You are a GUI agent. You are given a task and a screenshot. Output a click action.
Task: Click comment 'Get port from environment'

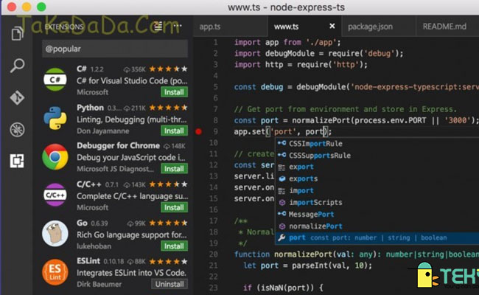346,109
